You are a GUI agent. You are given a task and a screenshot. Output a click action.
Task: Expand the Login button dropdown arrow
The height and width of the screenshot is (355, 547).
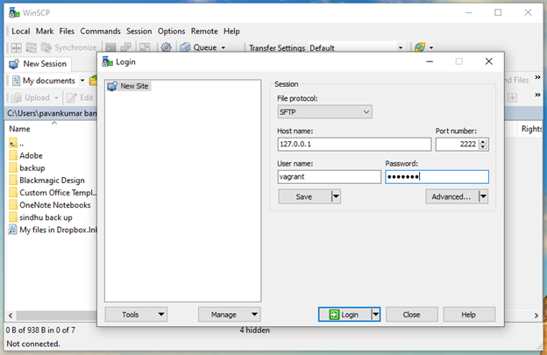tap(376, 315)
